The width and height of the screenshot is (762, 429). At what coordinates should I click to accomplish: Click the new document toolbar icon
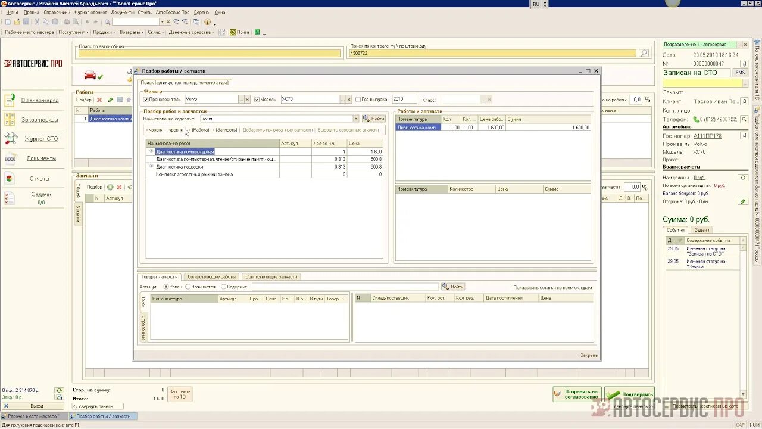(x=8, y=22)
